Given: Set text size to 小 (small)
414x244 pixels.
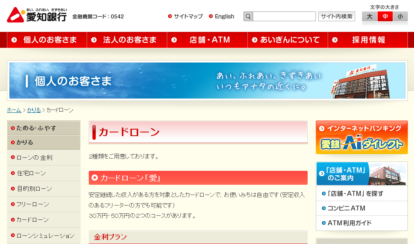Looking at the screenshot, I should (400, 17).
